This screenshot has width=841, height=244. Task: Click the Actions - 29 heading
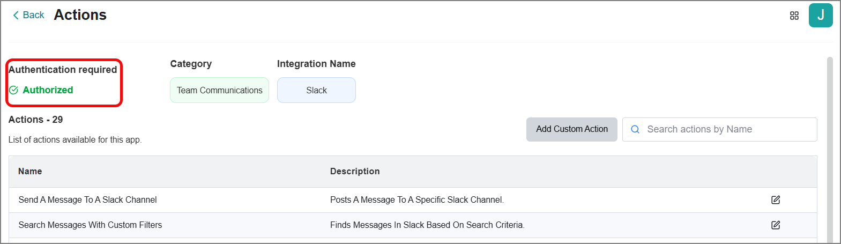click(x=35, y=120)
